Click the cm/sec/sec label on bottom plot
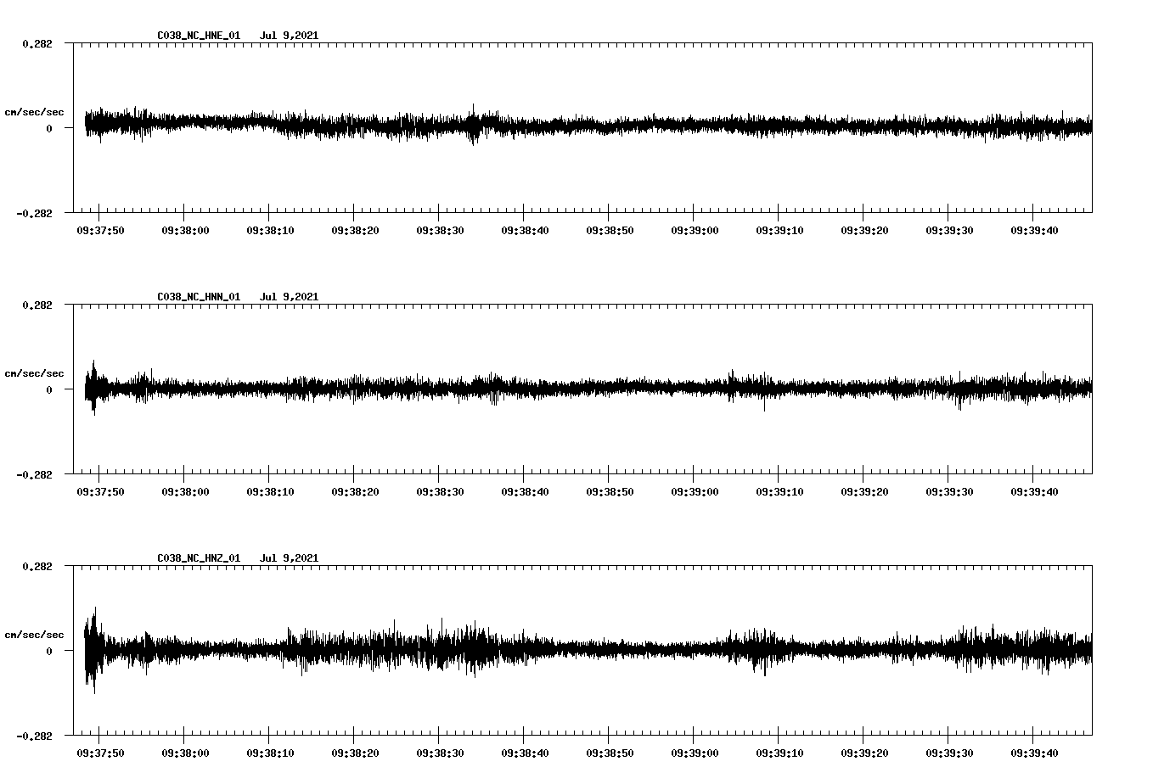1153x784 pixels. pos(35,633)
